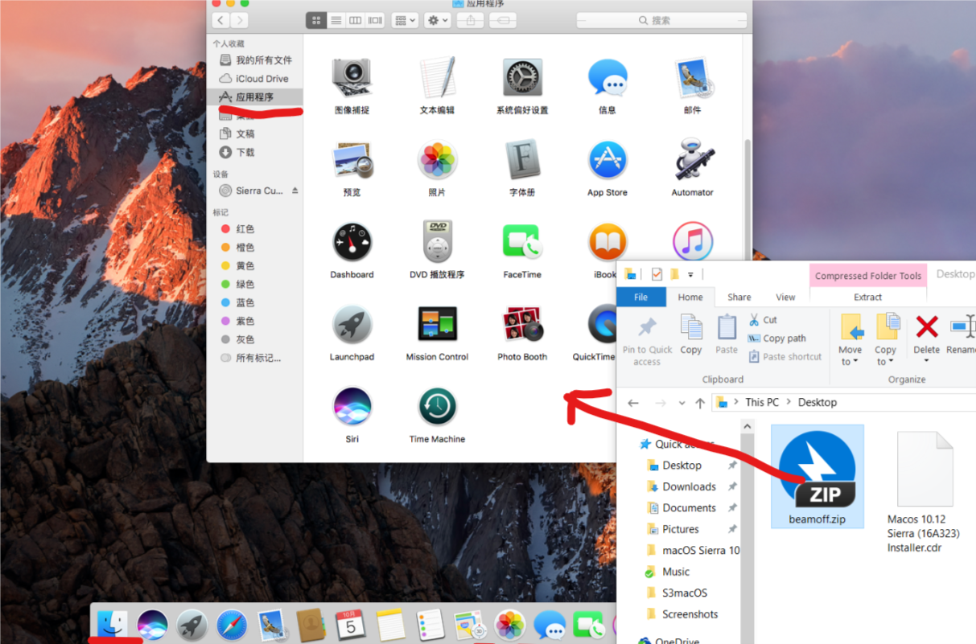Select the Home ribbon tab
The height and width of the screenshot is (644, 976).
coord(690,297)
